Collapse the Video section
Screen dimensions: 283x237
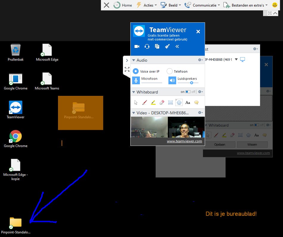[x=134, y=113]
